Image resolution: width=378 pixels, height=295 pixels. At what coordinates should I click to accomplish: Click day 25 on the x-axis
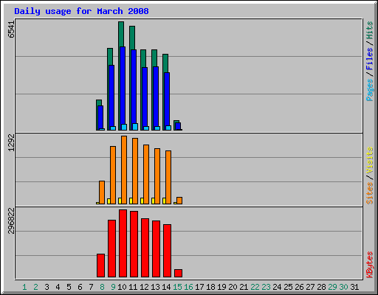288,287
